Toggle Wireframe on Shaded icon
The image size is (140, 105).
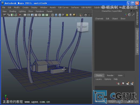click(60, 15)
